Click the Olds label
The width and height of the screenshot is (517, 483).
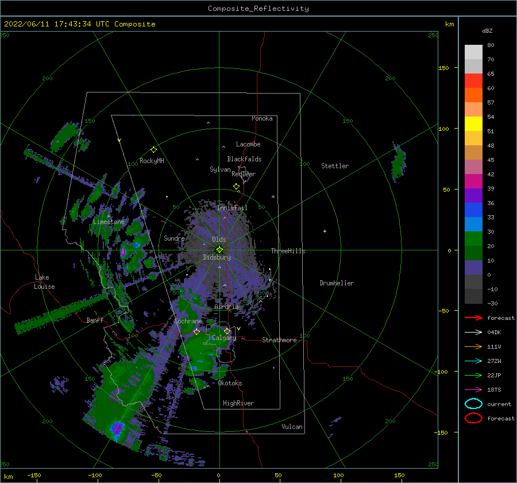pos(219,239)
